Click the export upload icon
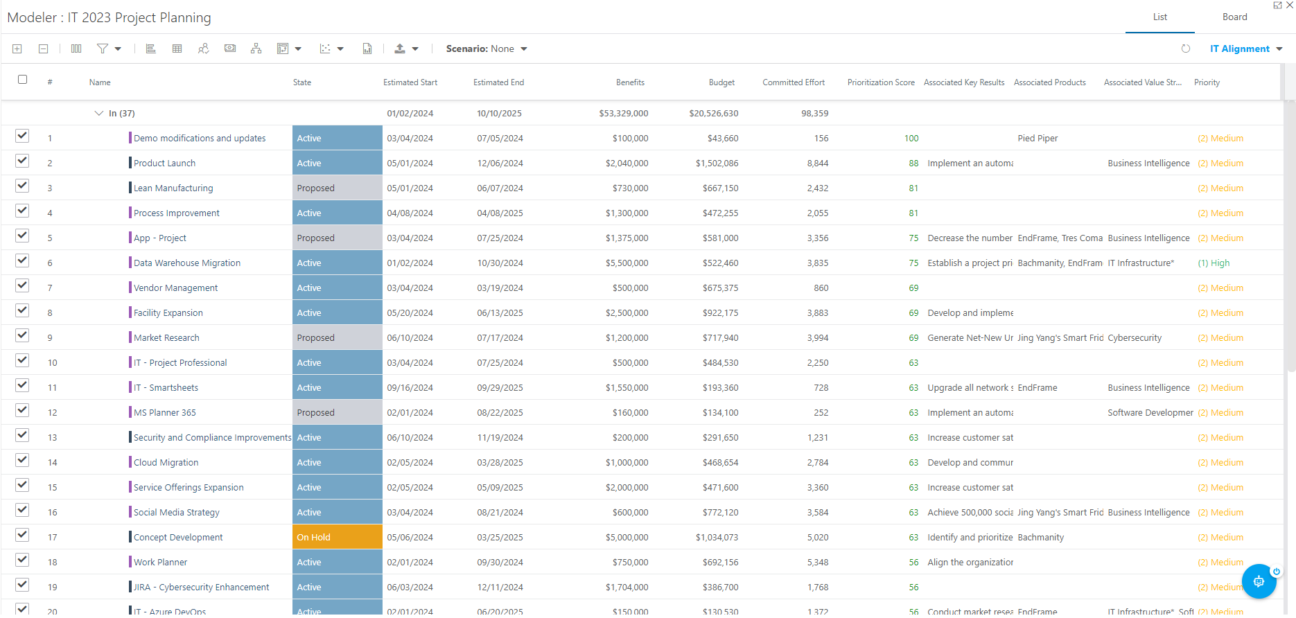 (400, 48)
